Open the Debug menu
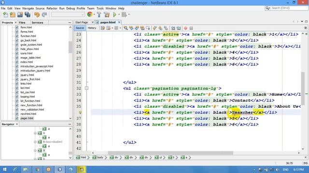This screenshot has width=309, height=173. (x=70, y=9)
